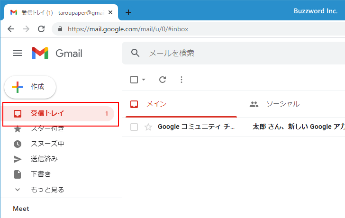This screenshot has width=345, height=218.
Task: Open the 受信トレイ folder
Action: coord(58,114)
